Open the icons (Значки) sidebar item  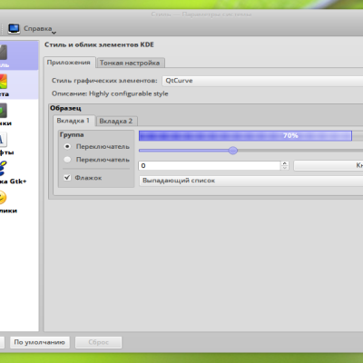pyautogui.click(x=4, y=111)
